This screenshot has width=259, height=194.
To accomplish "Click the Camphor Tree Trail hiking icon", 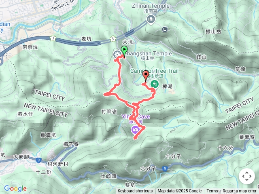I will (155, 84).
